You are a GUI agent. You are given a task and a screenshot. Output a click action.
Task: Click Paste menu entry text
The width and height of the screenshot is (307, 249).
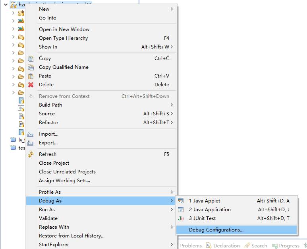tap(45, 76)
